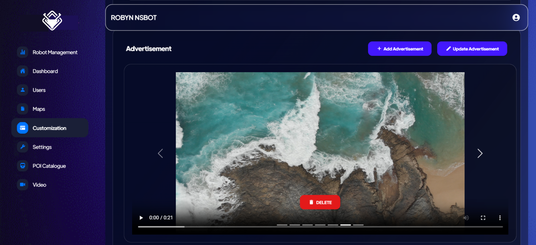Toggle video mute speaker icon
Screen dimensions: 536x245
click(x=466, y=218)
